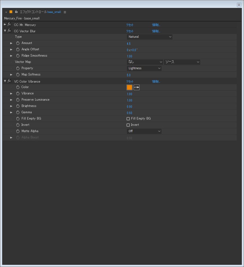Close the effect controls panel tab
Screen dimensions: 244x267
tap(6, 12)
